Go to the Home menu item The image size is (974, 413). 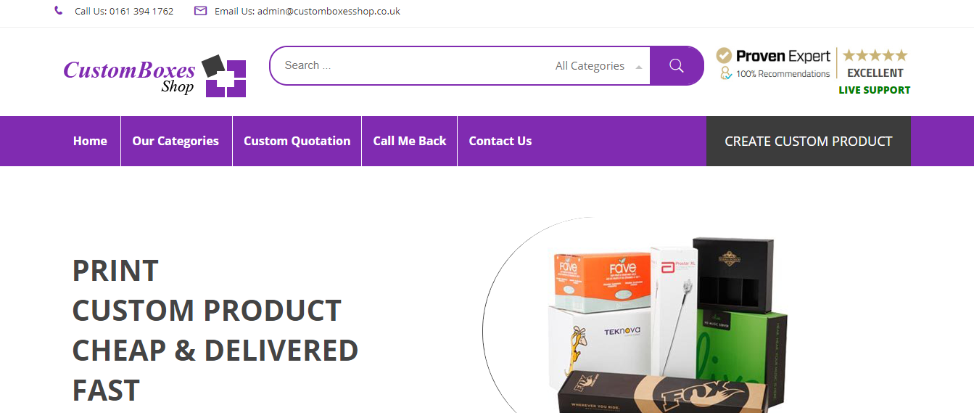pyautogui.click(x=90, y=141)
